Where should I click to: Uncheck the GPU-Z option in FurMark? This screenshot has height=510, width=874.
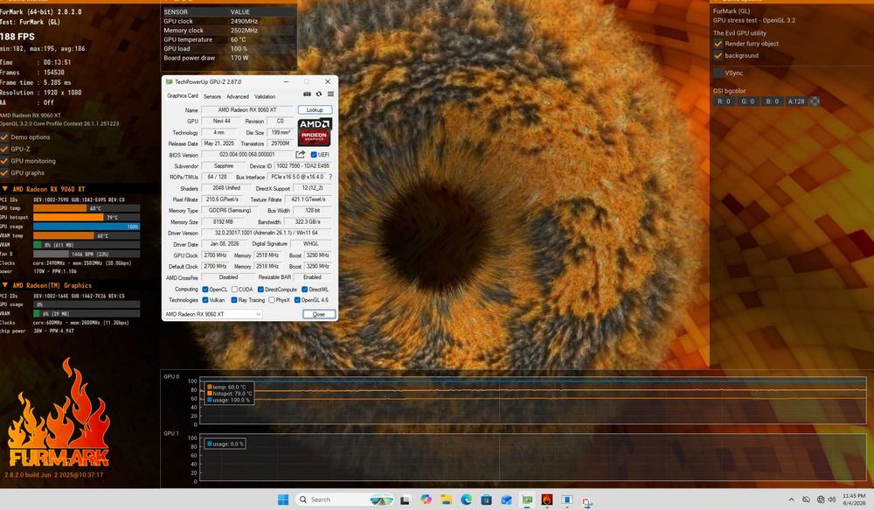(x=4, y=149)
